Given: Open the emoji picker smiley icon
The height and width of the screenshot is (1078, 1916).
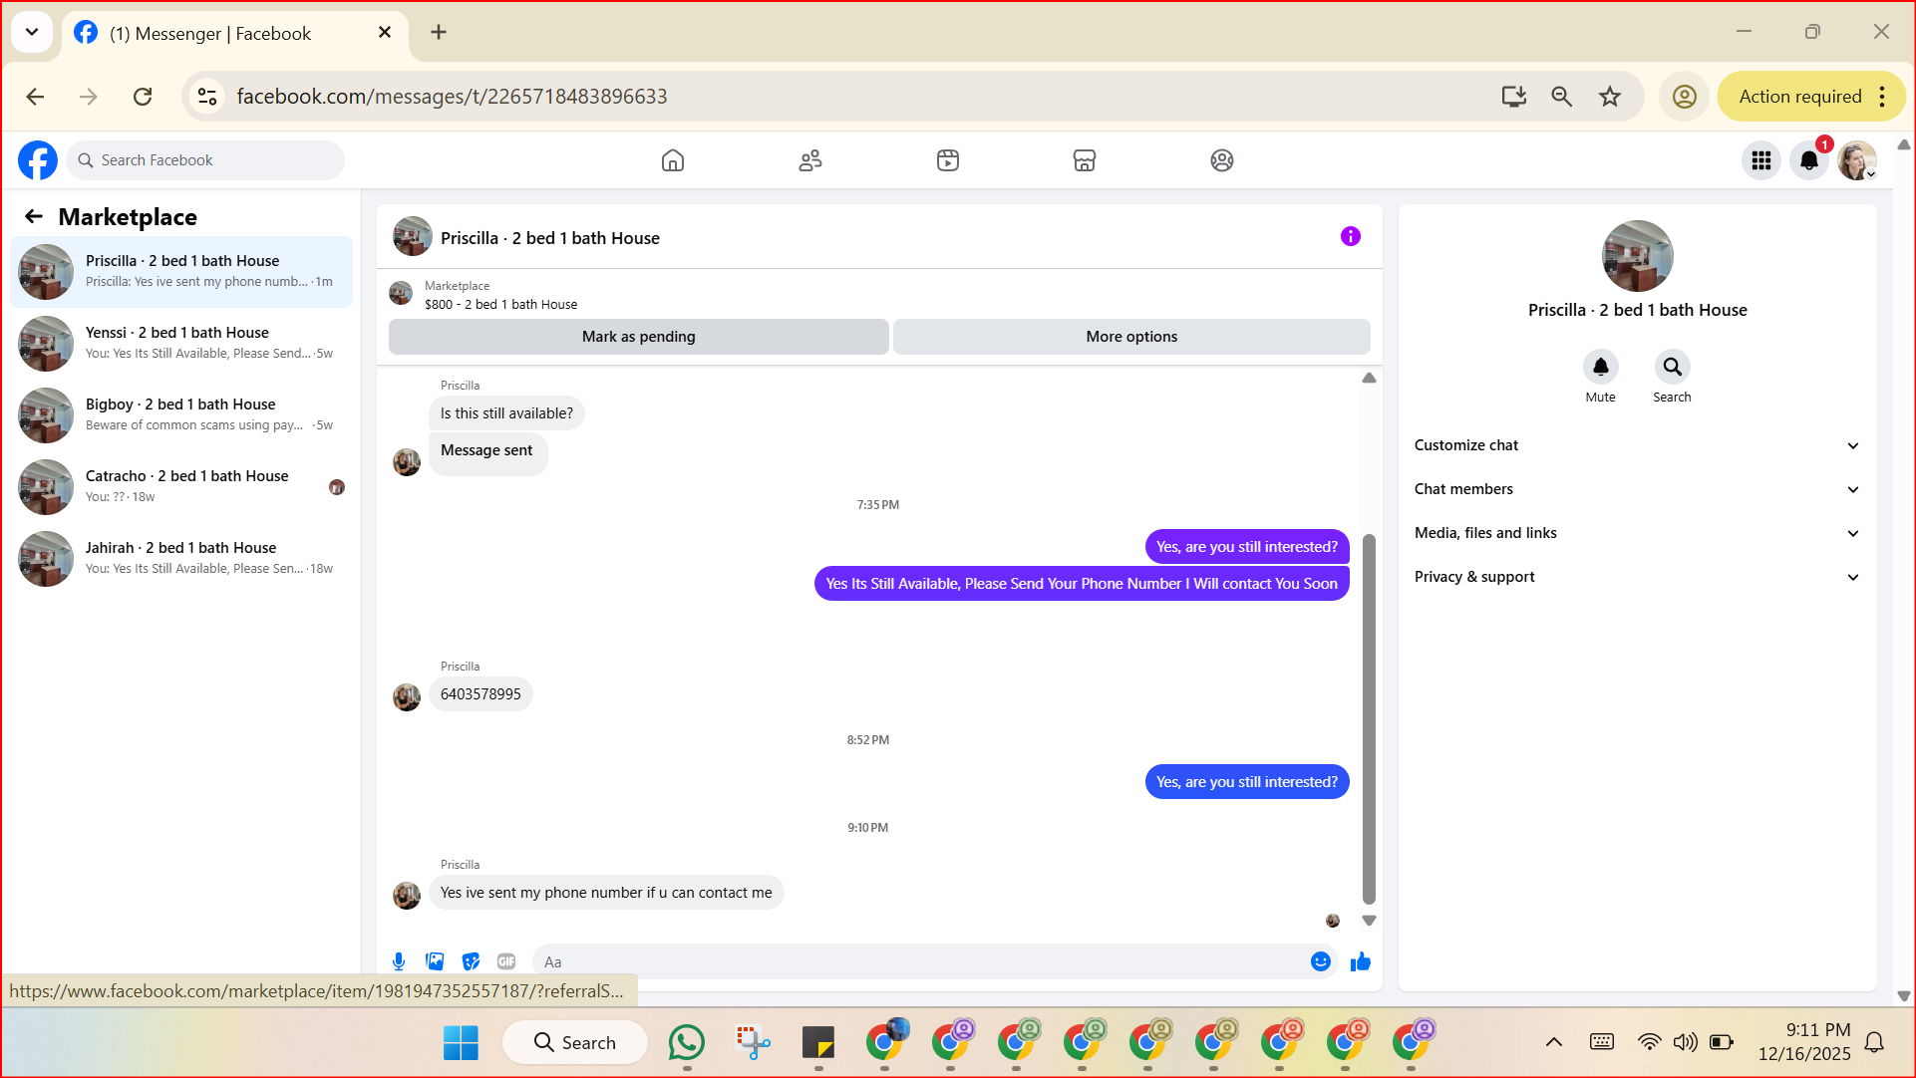Looking at the screenshot, I should 1321,961.
